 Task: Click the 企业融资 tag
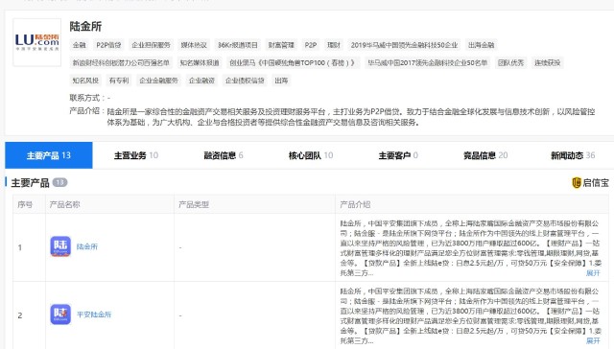[201, 81]
